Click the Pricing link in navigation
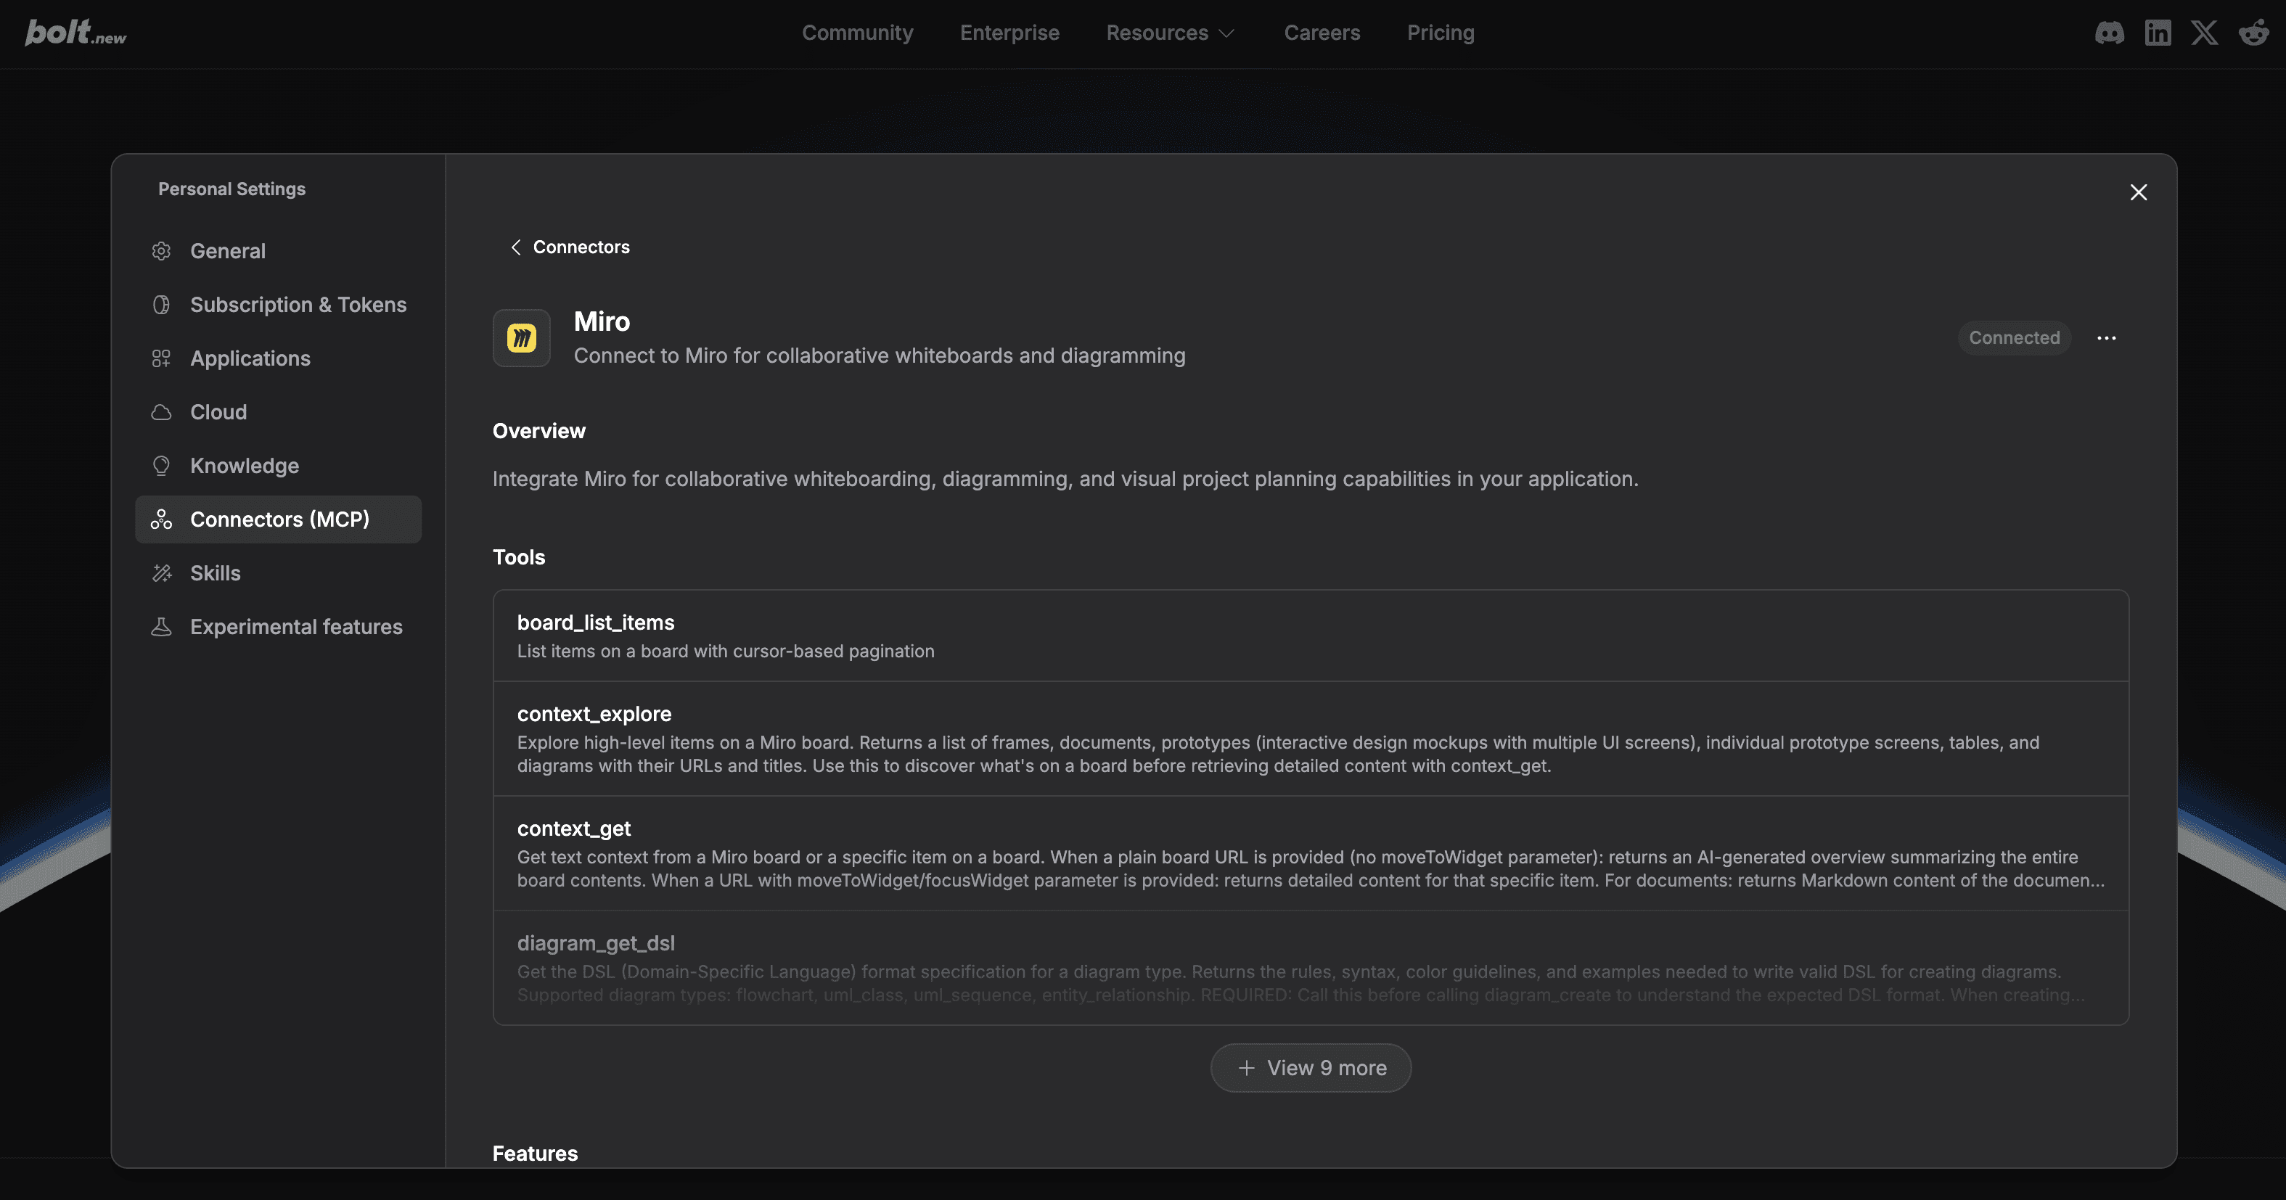The width and height of the screenshot is (2286, 1200). [1441, 33]
